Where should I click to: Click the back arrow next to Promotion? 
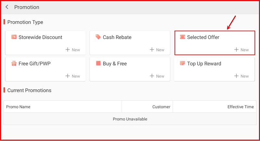[7, 7]
